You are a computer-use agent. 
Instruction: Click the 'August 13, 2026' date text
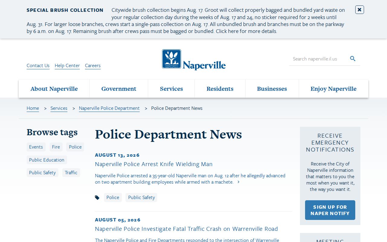pos(117,155)
